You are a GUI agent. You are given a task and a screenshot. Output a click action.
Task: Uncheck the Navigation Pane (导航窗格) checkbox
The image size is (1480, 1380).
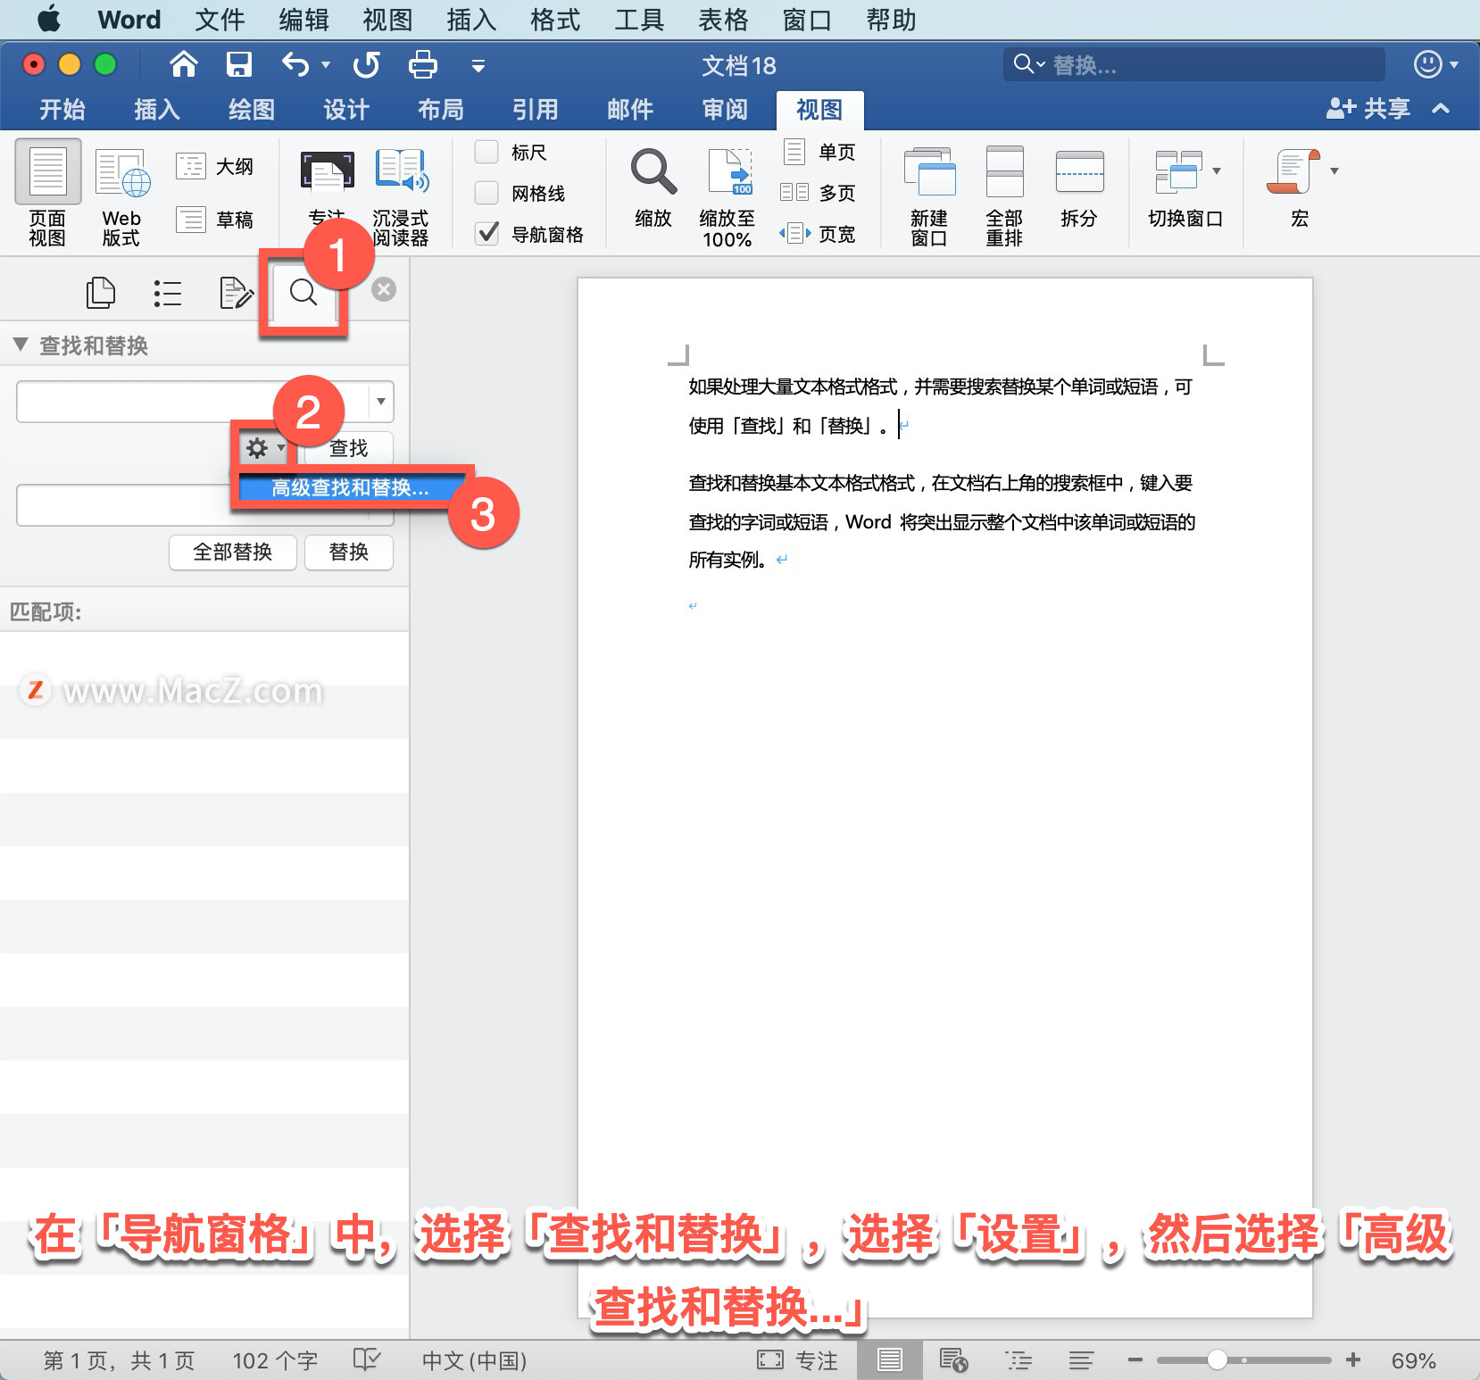tap(486, 234)
